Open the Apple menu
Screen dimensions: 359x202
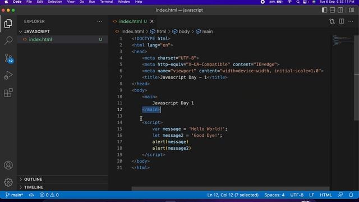[x=6, y=2]
